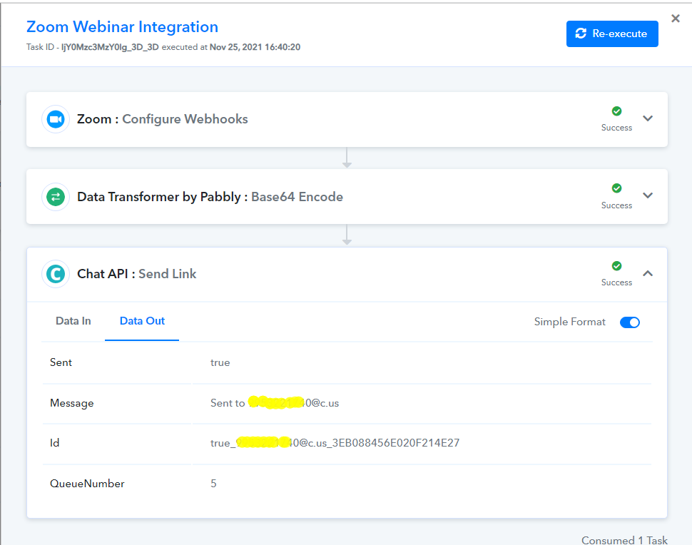The image size is (692, 545).
Task: Click the Zoom step green success checkmark
Action: (x=616, y=111)
